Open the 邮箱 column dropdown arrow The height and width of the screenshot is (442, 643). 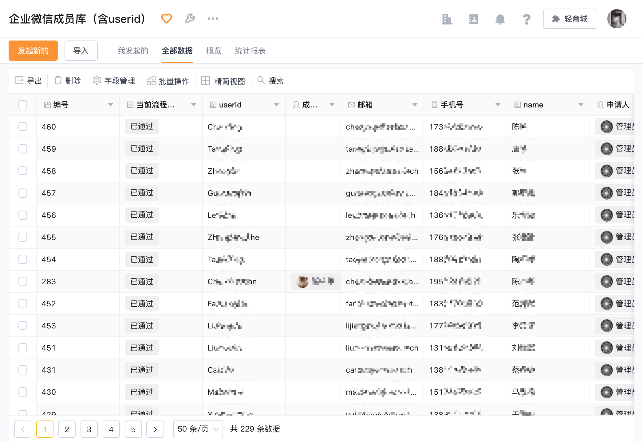pos(415,105)
